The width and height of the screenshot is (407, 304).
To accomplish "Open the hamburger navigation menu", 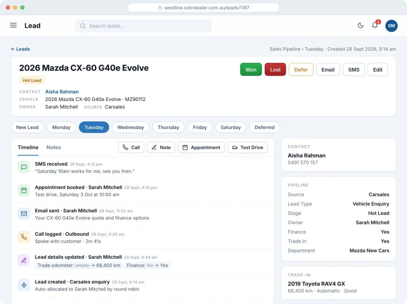I will pyautogui.click(x=13, y=25).
